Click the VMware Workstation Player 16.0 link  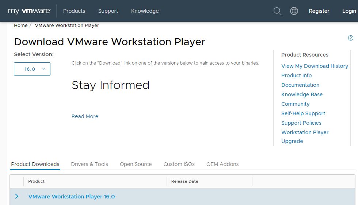[x=72, y=197]
